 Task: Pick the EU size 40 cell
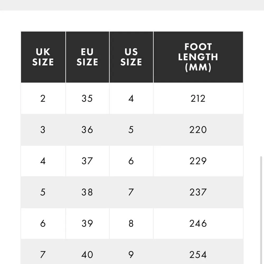coord(87,254)
